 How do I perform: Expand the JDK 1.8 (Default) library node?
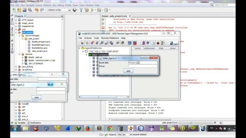point(22,64)
